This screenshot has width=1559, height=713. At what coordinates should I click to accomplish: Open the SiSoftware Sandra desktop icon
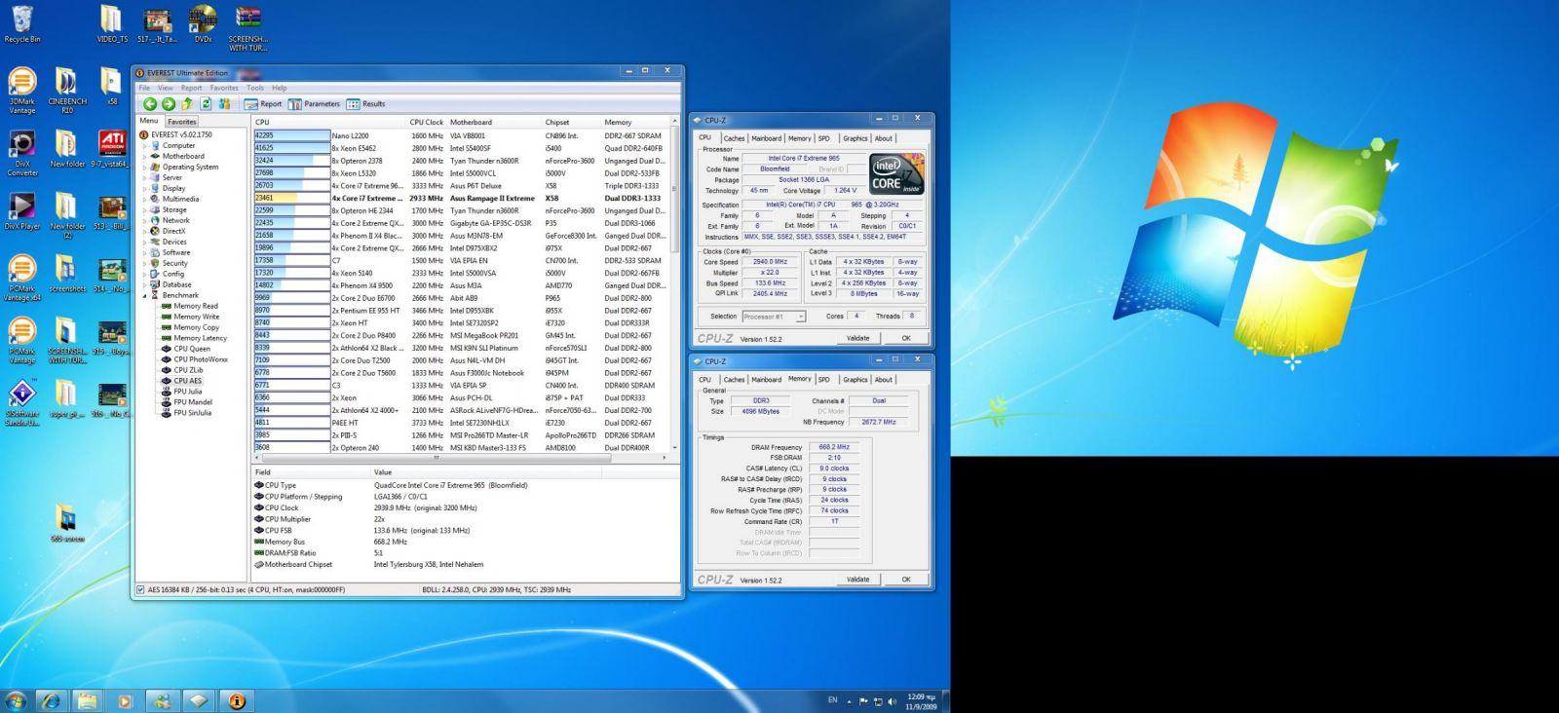pyautogui.click(x=22, y=403)
